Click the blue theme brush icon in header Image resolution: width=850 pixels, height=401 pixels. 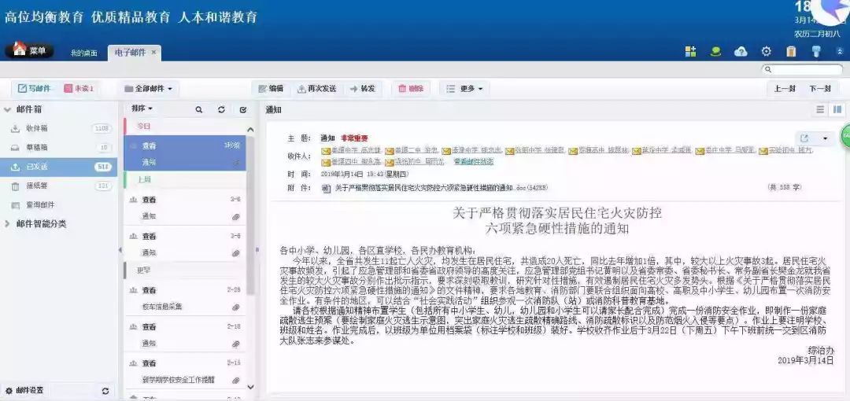[x=816, y=51]
